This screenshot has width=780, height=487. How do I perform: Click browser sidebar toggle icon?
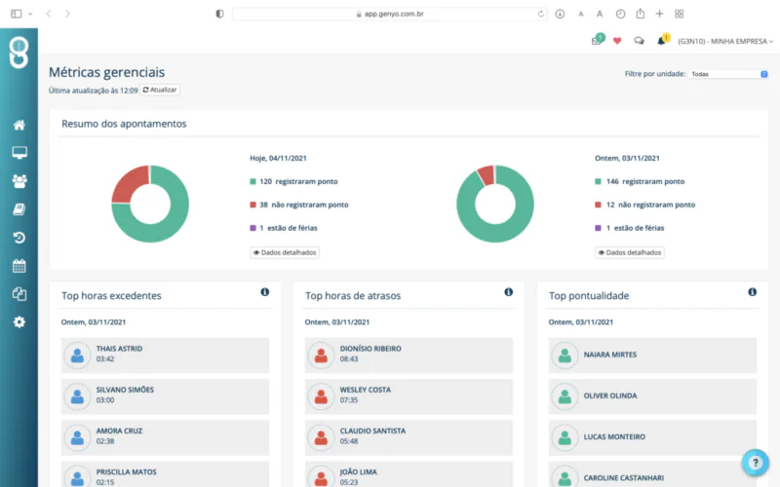pyautogui.click(x=17, y=14)
